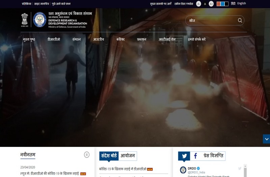270x177 pixels.
Task: Switch site language to Hindi
Action: [x=233, y=3]
